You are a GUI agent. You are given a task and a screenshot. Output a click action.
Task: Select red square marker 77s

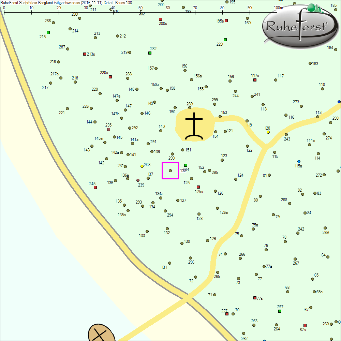[255, 298]
